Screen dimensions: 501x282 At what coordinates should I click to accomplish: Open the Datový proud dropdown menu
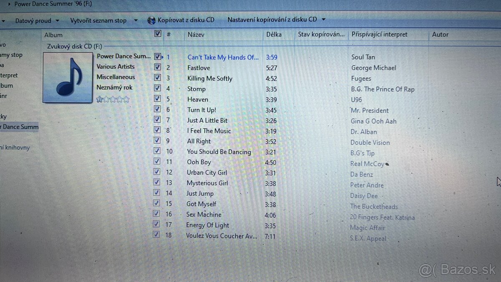tap(37, 20)
